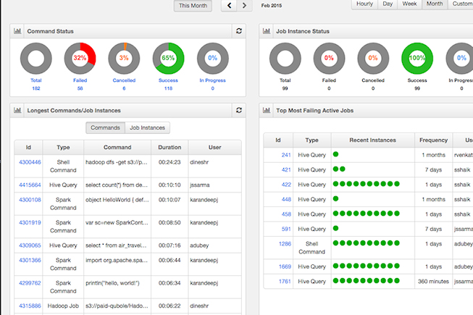Set time range to Day

click(x=388, y=4)
